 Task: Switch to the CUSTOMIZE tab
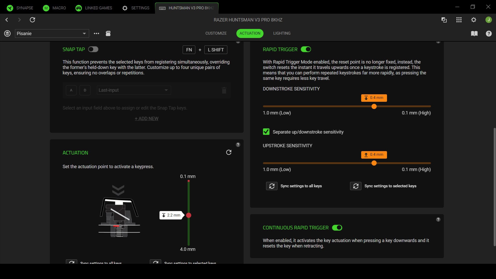point(216,33)
